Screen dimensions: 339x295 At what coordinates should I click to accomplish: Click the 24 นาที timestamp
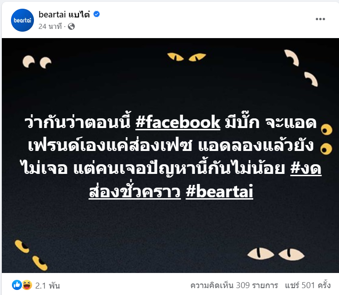click(50, 27)
